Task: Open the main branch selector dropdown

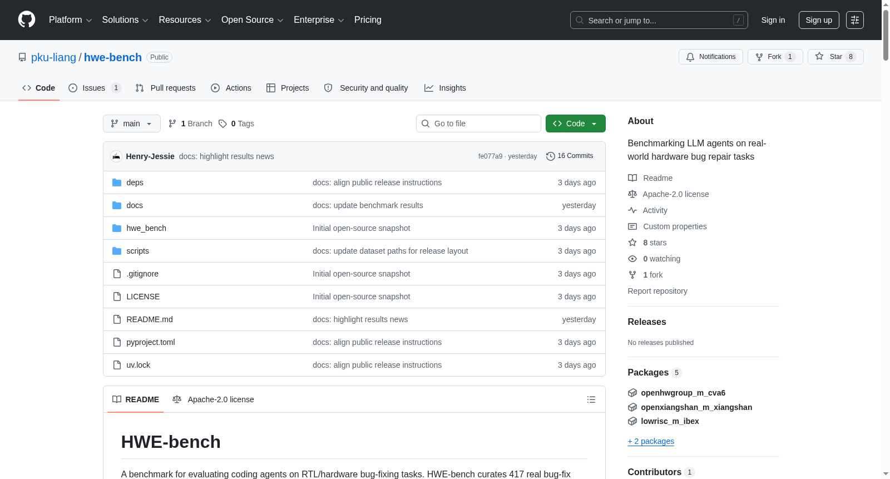Action: (x=132, y=124)
